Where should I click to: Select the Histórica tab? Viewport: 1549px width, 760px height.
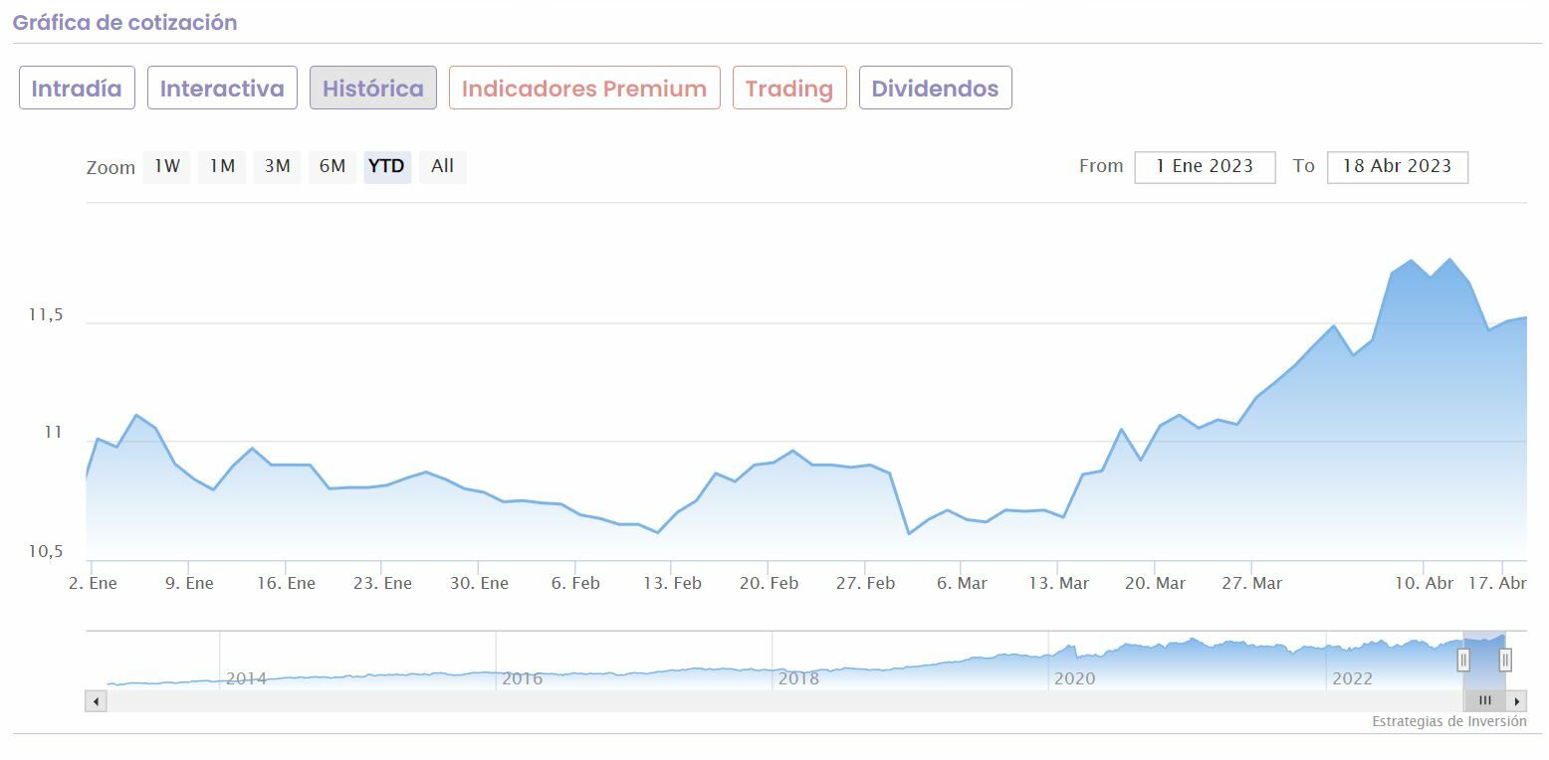pos(373,89)
